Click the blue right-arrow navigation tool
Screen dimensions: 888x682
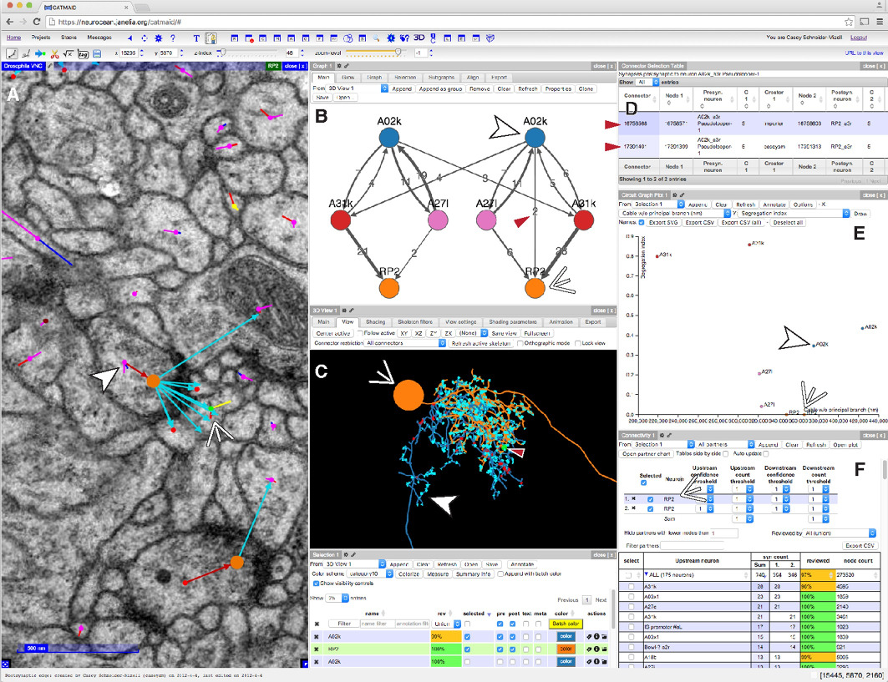coord(40,53)
